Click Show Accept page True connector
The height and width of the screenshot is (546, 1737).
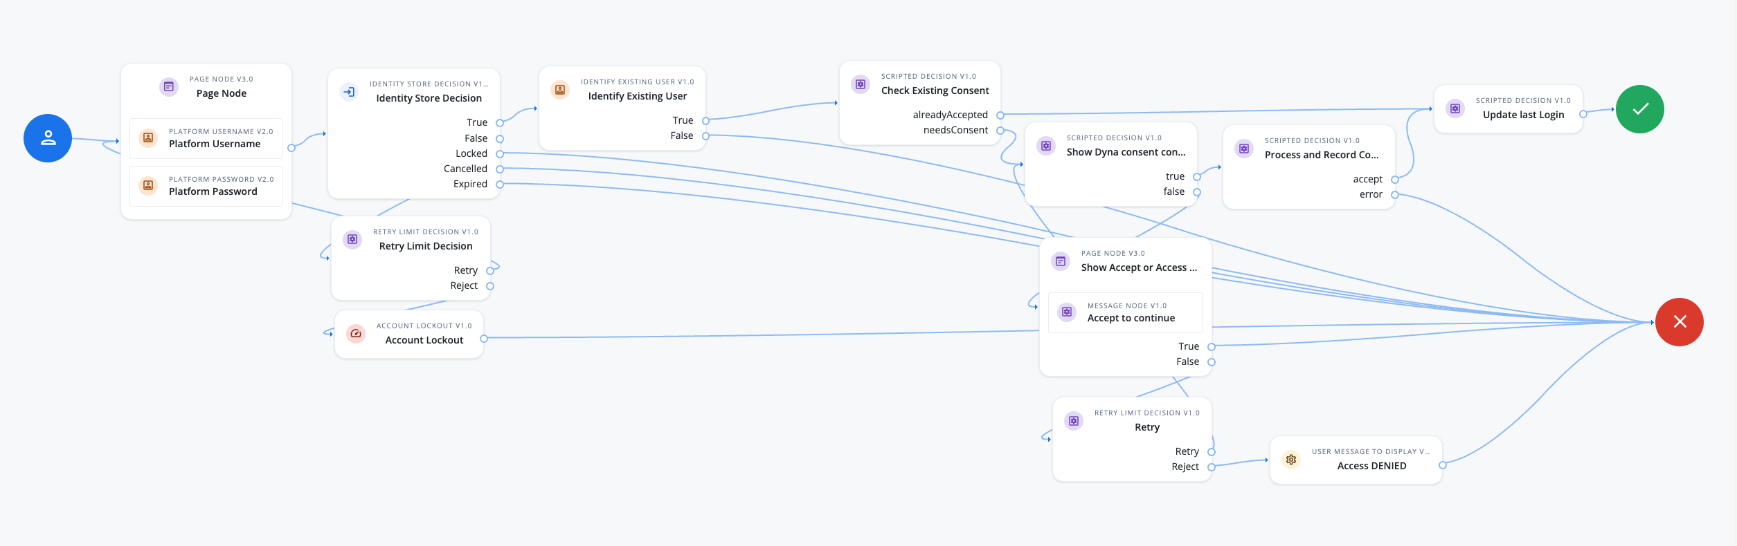(1212, 347)
